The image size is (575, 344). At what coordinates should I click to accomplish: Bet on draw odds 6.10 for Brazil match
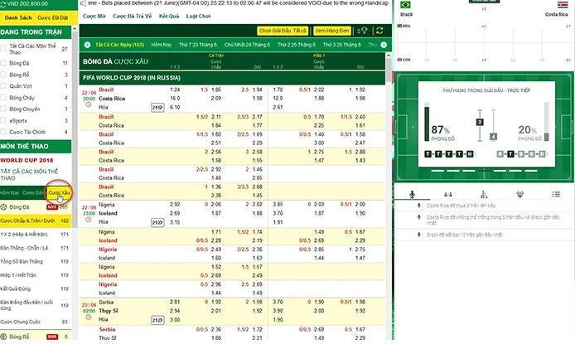coord(175,107)
